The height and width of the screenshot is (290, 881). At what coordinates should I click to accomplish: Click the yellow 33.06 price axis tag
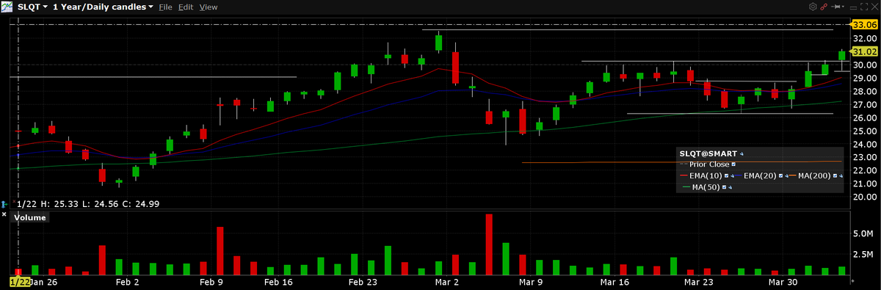click(x=865, y=24)
